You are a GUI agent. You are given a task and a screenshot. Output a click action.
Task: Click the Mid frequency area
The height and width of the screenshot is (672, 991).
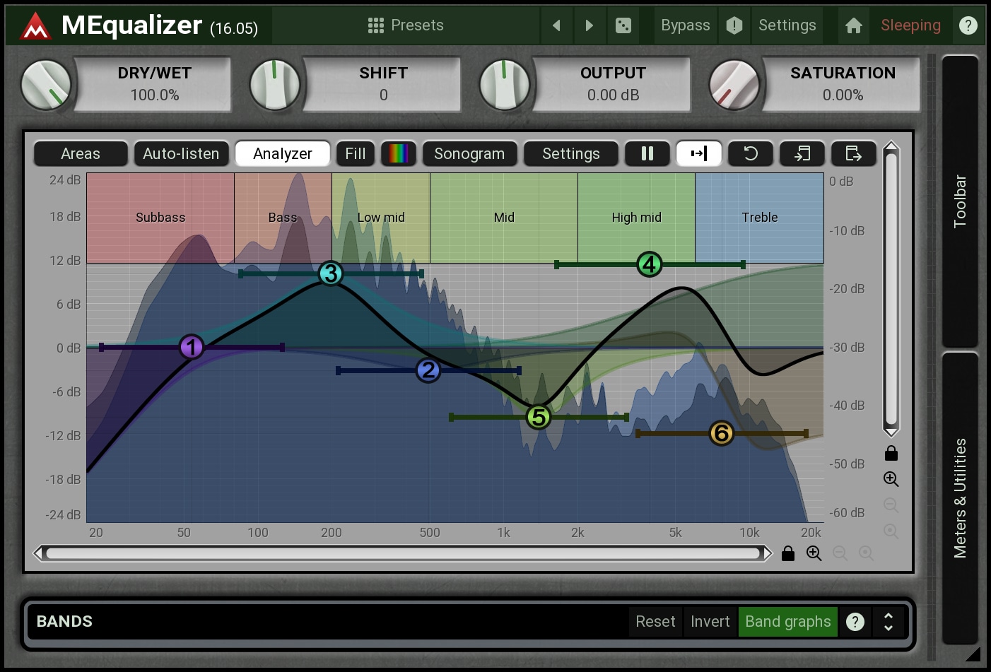pyautogui.click(x=504, y=218)
